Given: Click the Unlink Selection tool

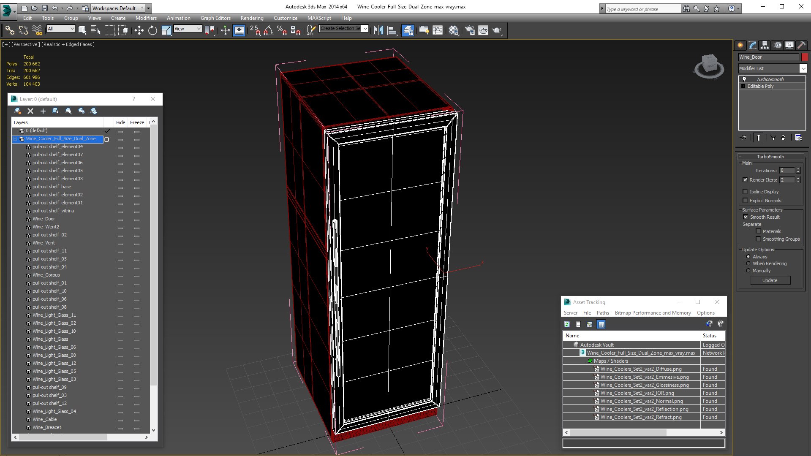Looking at the screenshot, I should click(x=24, y=30).
